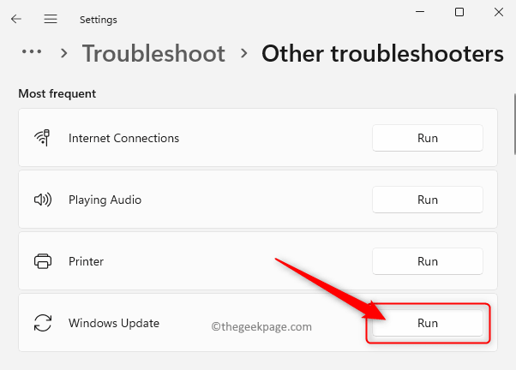Run the Internet Connections troubleshooter
The width and height of the screenshot is (516, 370).
coord(428,138)
